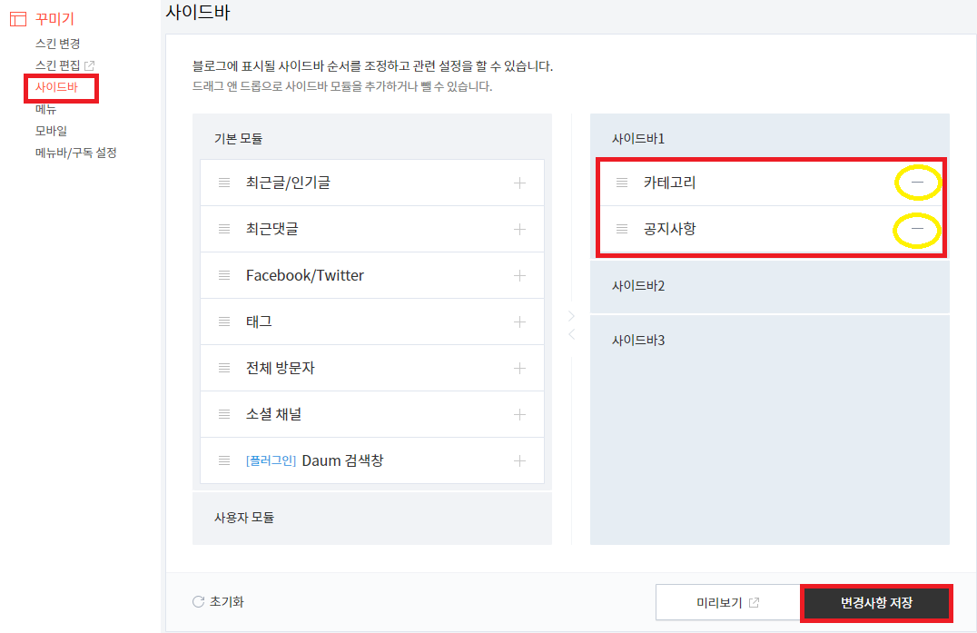Grab the drag handle of 최근댓글
This screenshot has height=633, width=977.
224,229
